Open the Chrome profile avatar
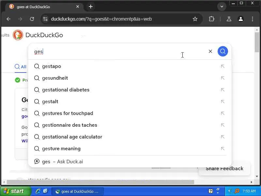The height and width of the screenshot is (196, 261). 241,19
